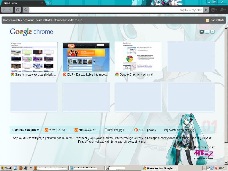Screen dimensions: 228x171
Task: Expand the new tab page options dropdown
Action: pos(212,32)
